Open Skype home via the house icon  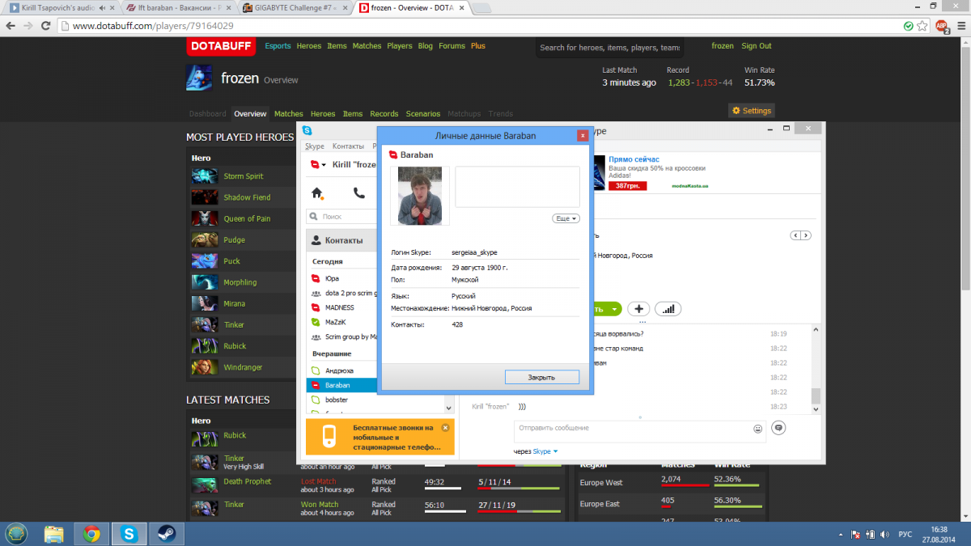[317, 193]
